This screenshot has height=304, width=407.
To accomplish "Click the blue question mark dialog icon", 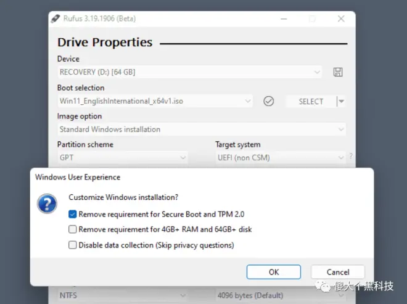I will (47, 203).
